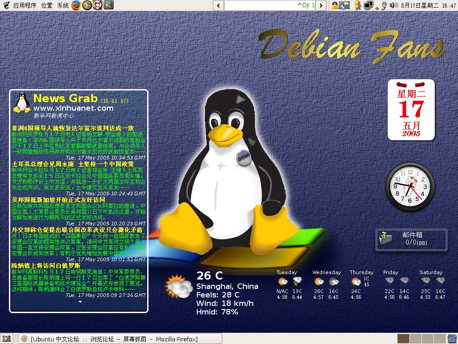Click Wednesday daytime forecast icon
This screenshot has width=458, height=344.
coord(318,281)
